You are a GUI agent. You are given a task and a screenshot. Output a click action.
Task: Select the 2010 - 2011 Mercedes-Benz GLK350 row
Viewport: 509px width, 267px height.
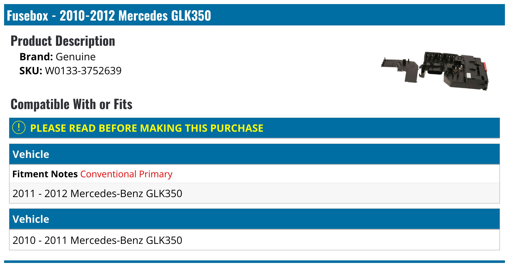coord(254,240)
